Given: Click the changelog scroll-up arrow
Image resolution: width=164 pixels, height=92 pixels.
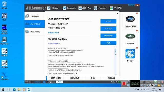Looking at the screenshot, I should 116,47.
